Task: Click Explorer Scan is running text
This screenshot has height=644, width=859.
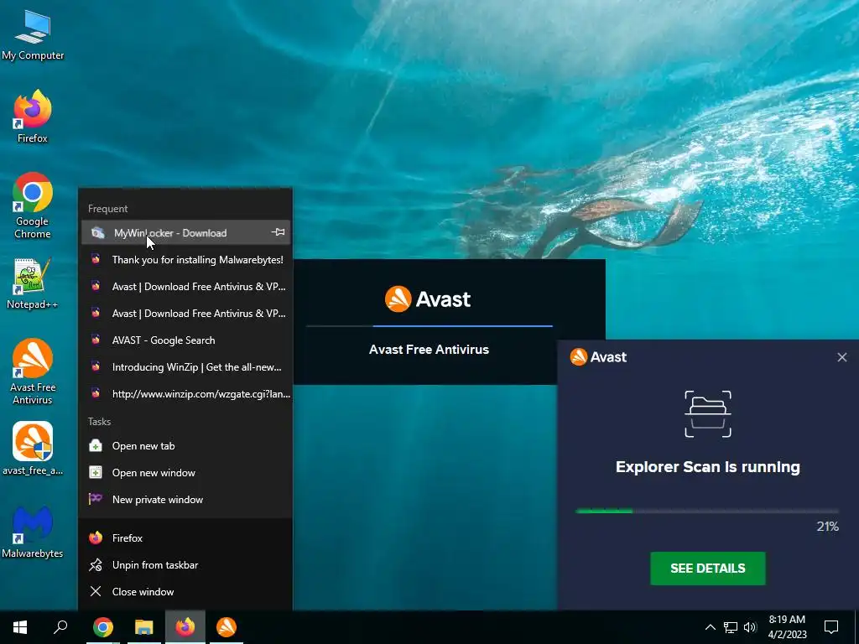Action: click(707, 467)
